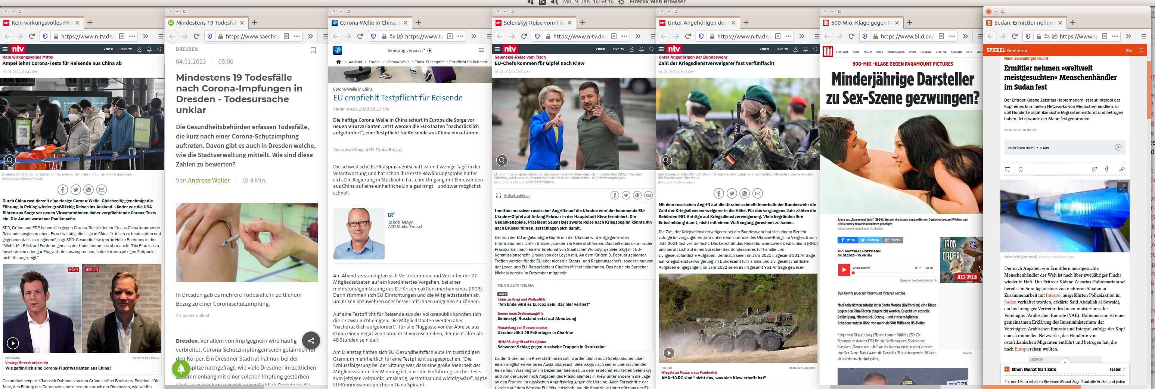
Task: Expand the Spiegel offer banner chevron
Action: pyautogui.click(x=1065, y=362)
